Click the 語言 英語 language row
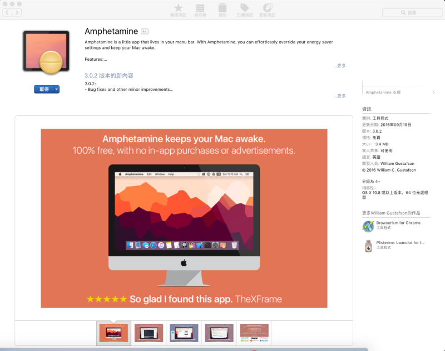 [x=371, y=157]
